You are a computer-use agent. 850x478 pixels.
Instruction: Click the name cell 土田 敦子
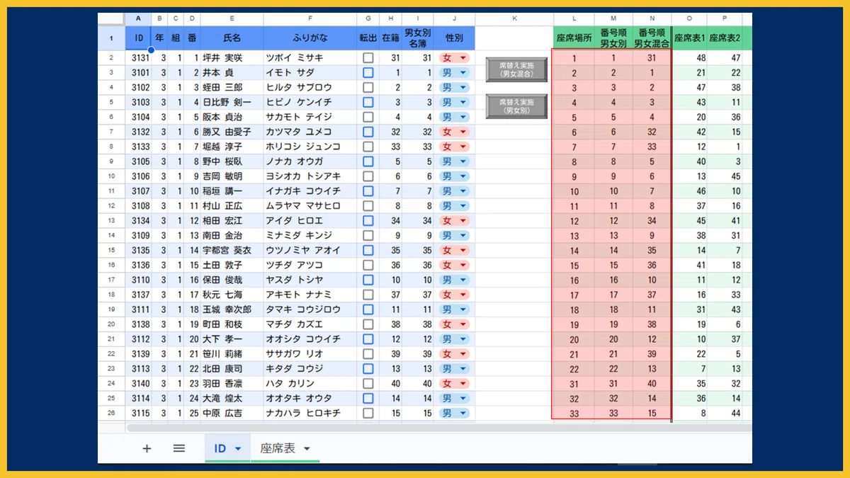pos(232,265)
